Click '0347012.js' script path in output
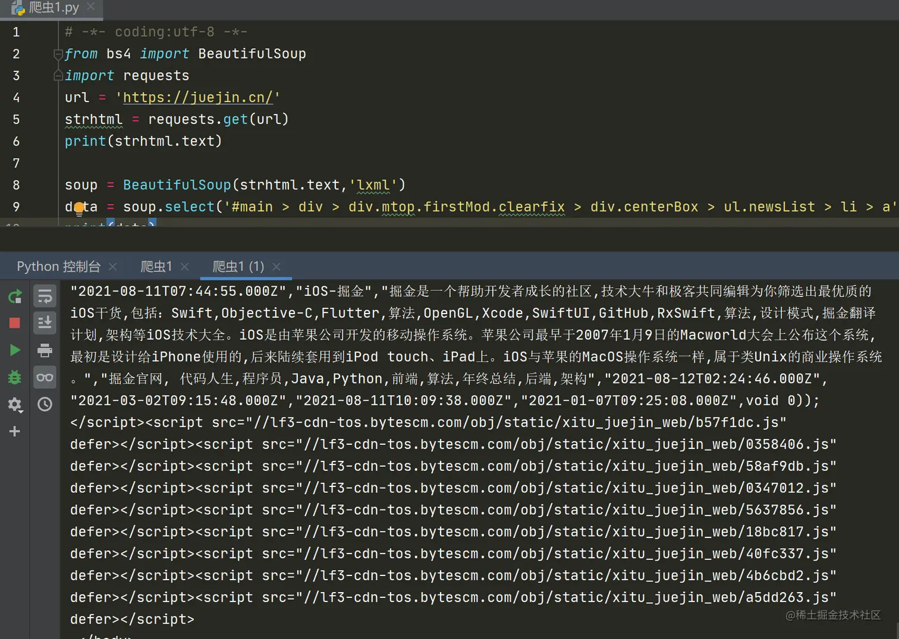Image resolution: width=899 pixels, height=639 pixels. tap(787, 488)
